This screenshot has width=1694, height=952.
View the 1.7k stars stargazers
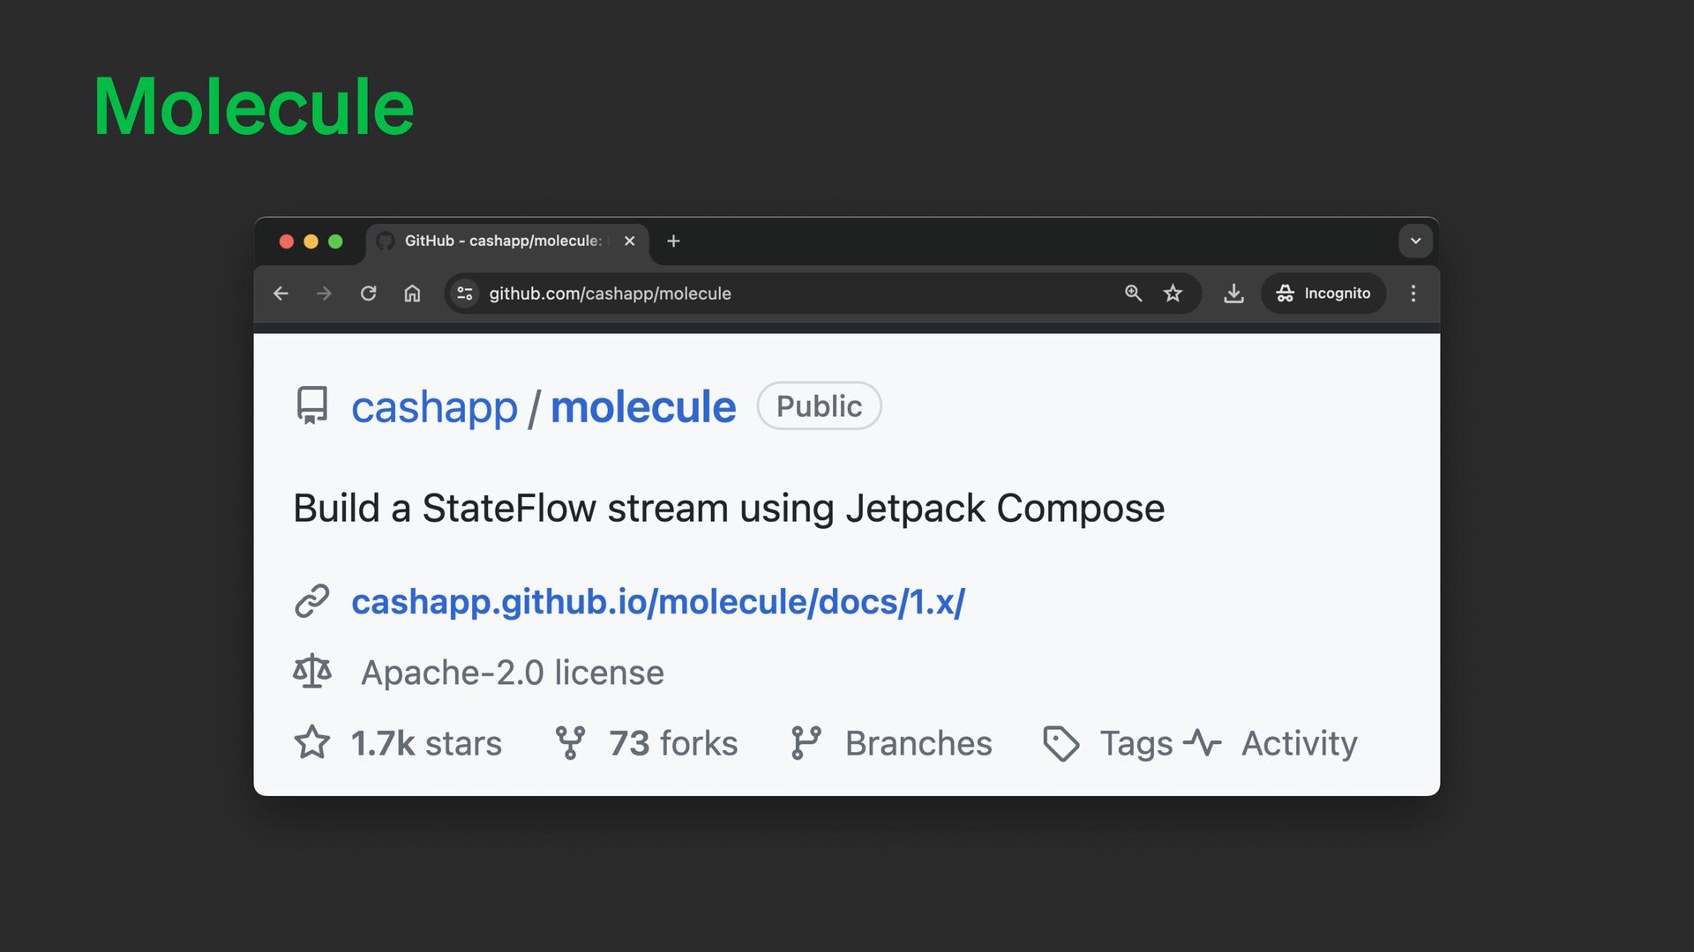[425, 743]
